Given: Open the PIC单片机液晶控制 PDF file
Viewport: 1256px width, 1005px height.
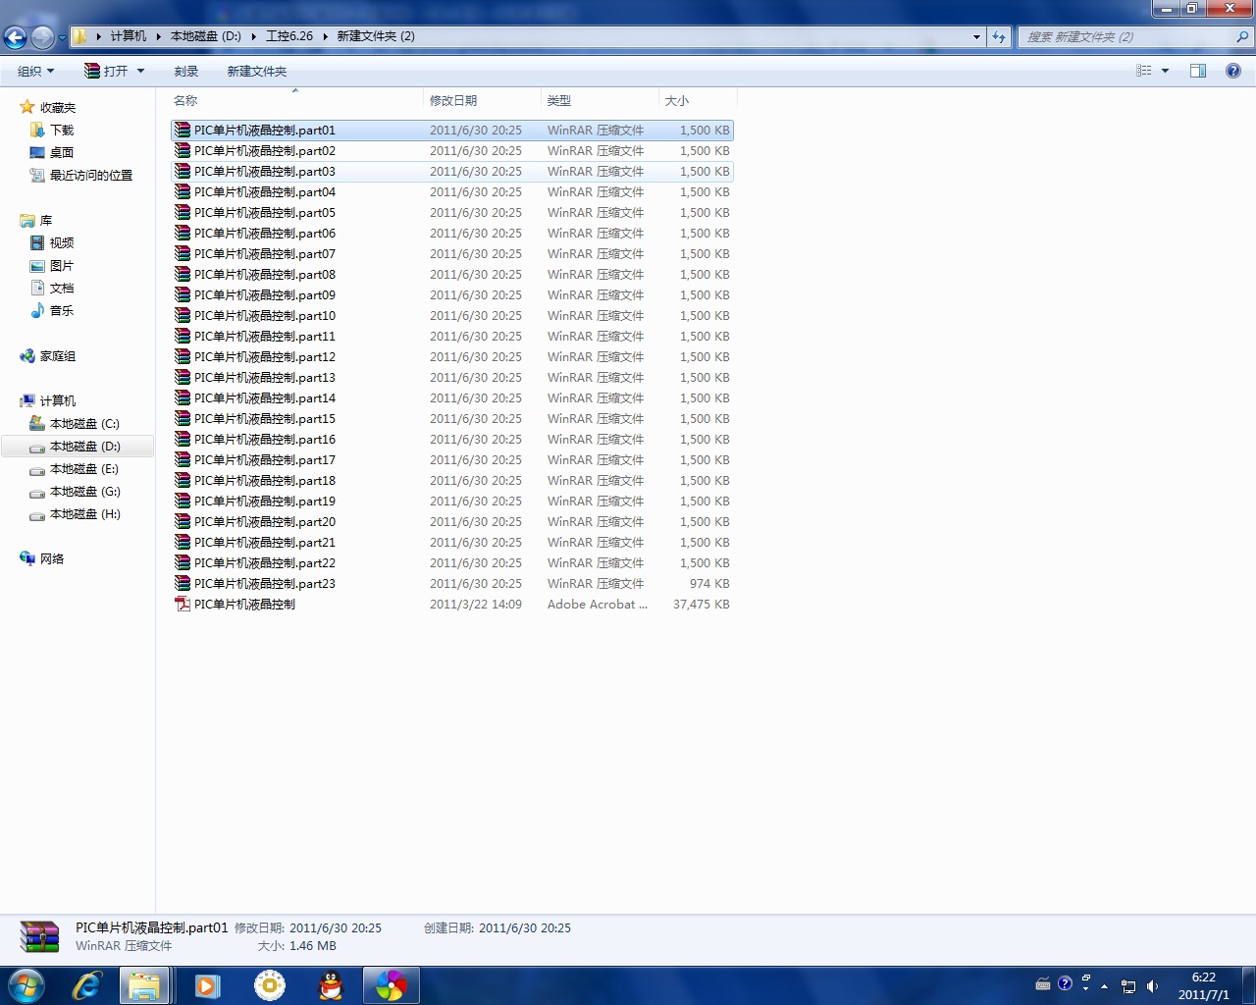Looking at the screenshot, I should 244,605.
